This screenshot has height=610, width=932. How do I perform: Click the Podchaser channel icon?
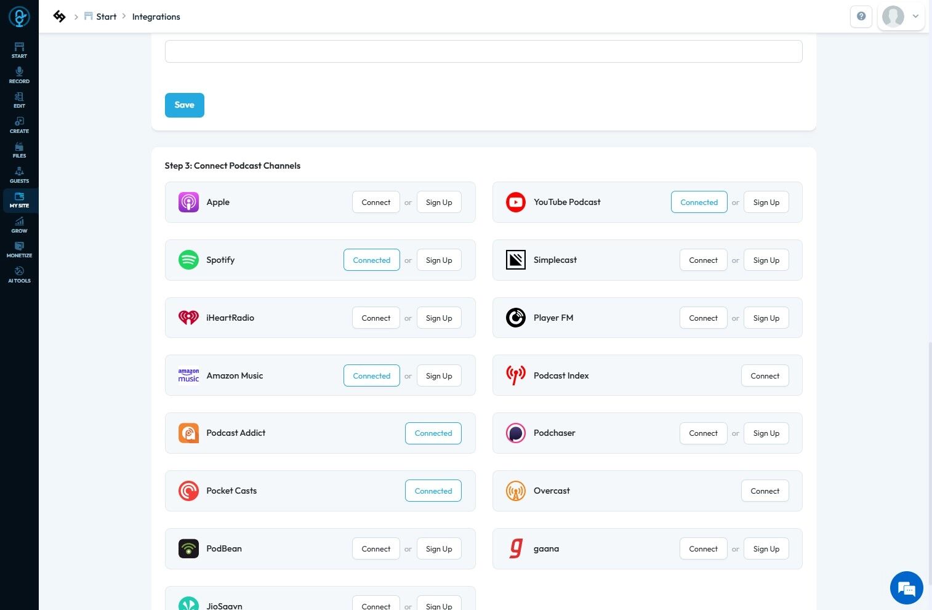[516, 433]
